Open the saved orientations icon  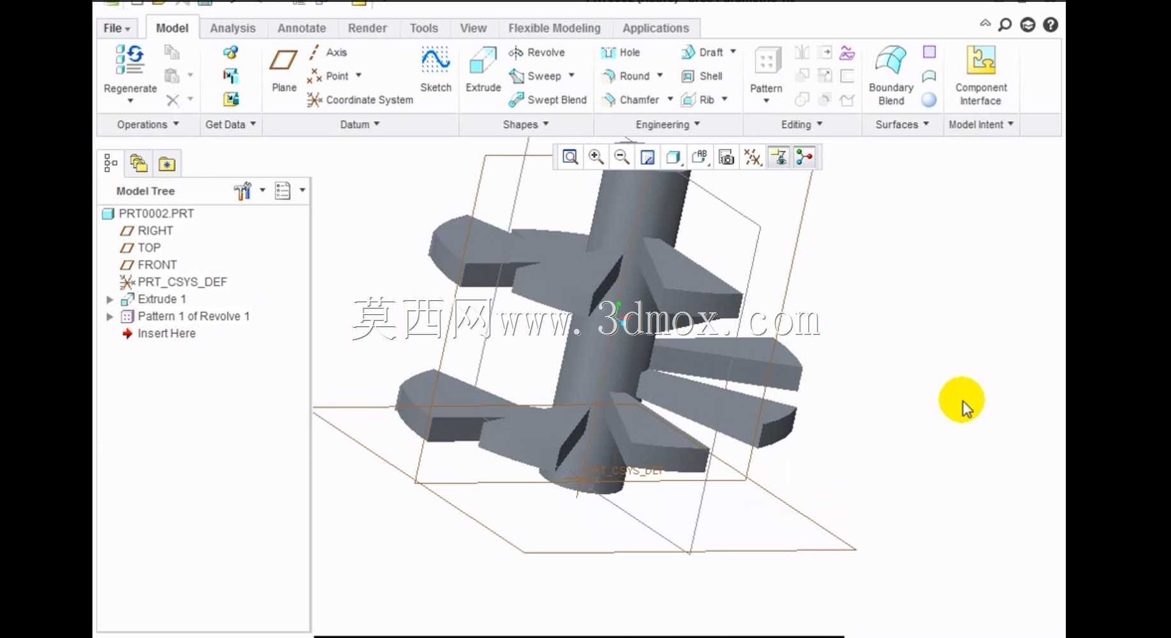click(x=700, y=157)
